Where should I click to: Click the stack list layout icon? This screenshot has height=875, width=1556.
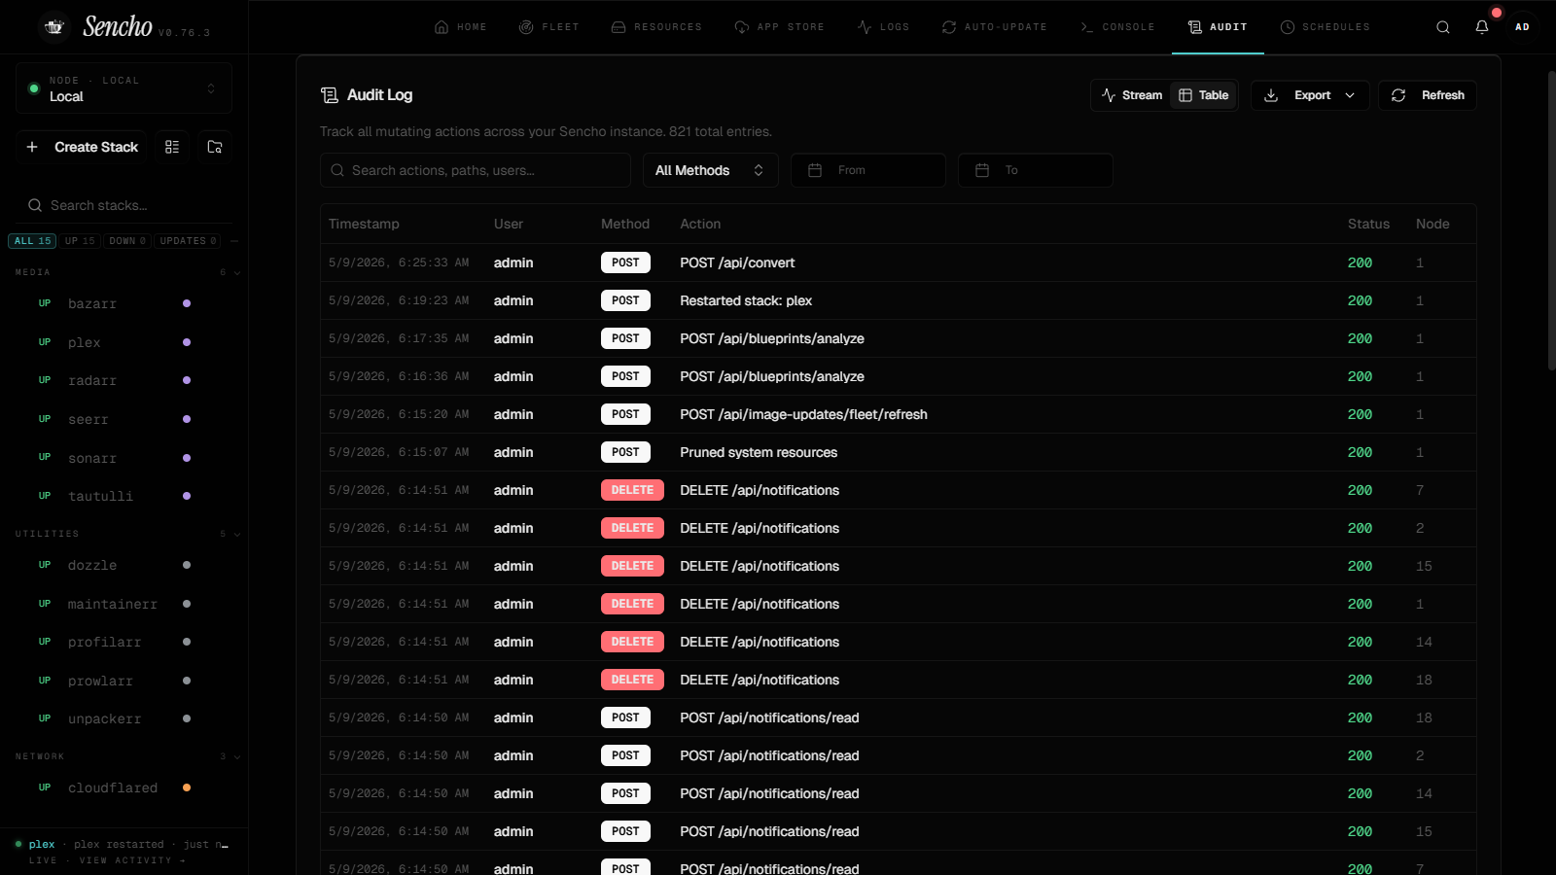(172, 147)
